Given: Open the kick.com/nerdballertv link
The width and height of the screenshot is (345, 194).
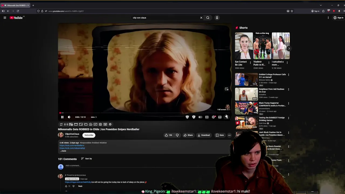Looking at the screenshot, I should 72,145.
